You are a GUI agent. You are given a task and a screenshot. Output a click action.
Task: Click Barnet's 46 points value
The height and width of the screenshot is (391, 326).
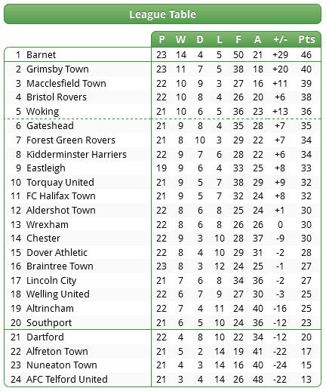click(306, 54)
